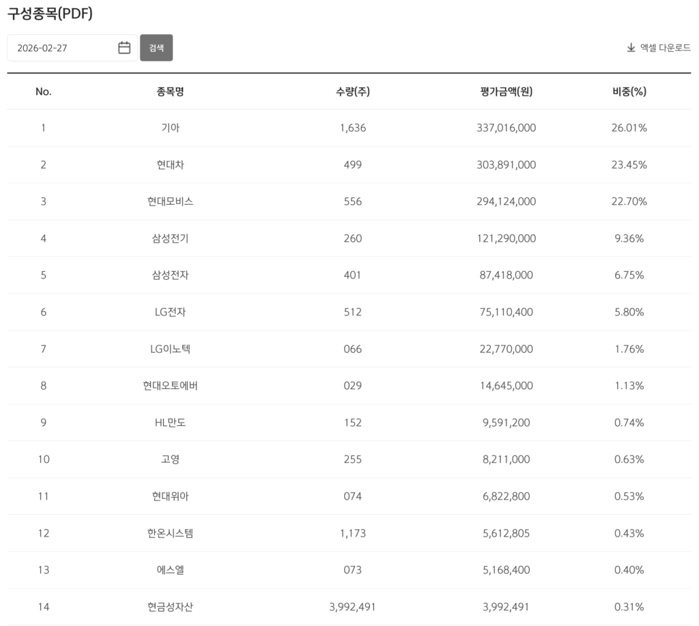Click the 엑셀 다운로드 link
The height and width of the screenshot is (626, 699).
665,48
